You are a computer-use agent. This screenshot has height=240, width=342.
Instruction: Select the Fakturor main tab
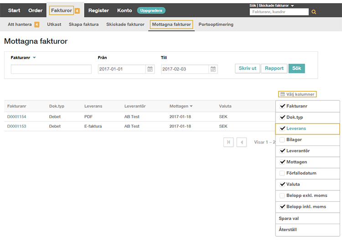(62, 10)
